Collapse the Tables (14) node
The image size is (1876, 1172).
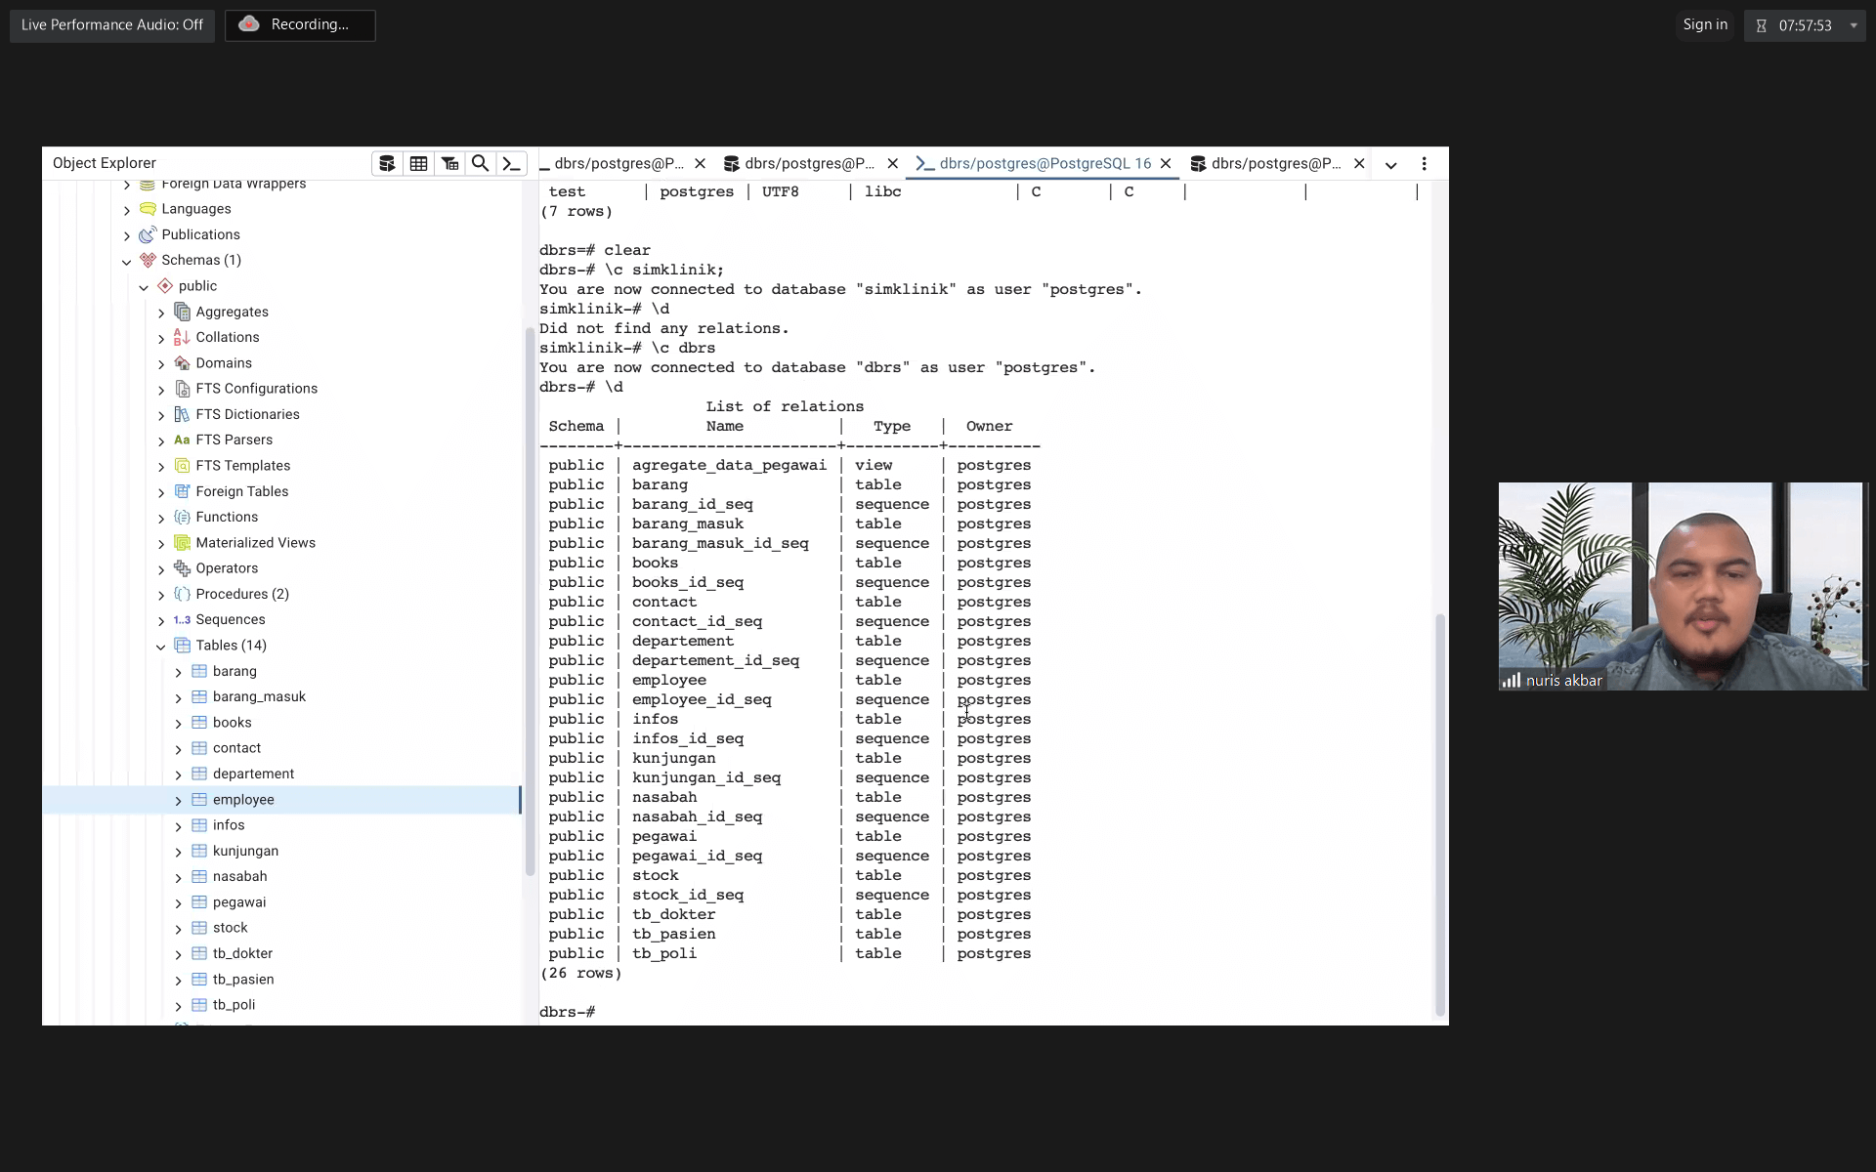pyautogui.click(x=161, y=646)
